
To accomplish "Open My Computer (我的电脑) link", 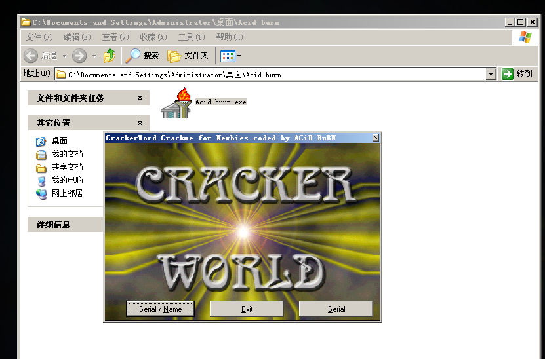I will point(67,180).
